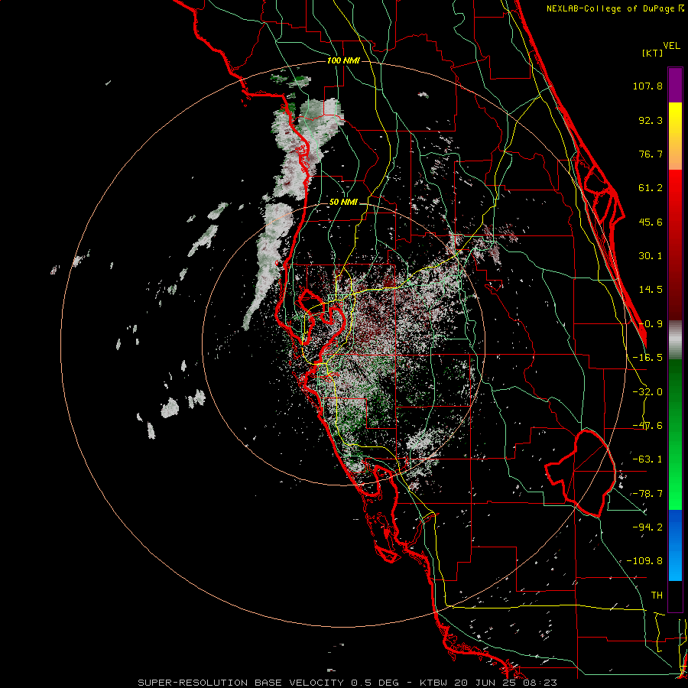The height and width of the screenshot is (688, 688).
Task: Select the -109.8 scale value
Action: click(x=644, y=561)
